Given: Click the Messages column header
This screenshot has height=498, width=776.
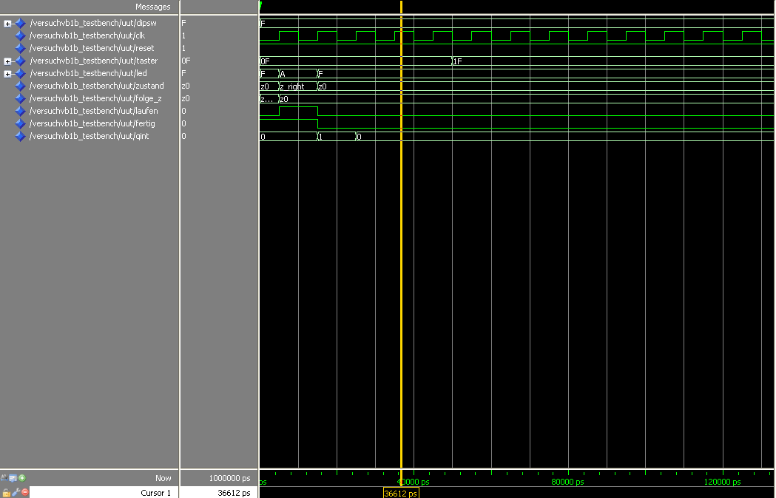Looking at the screenshot, I should pos(153,7).
